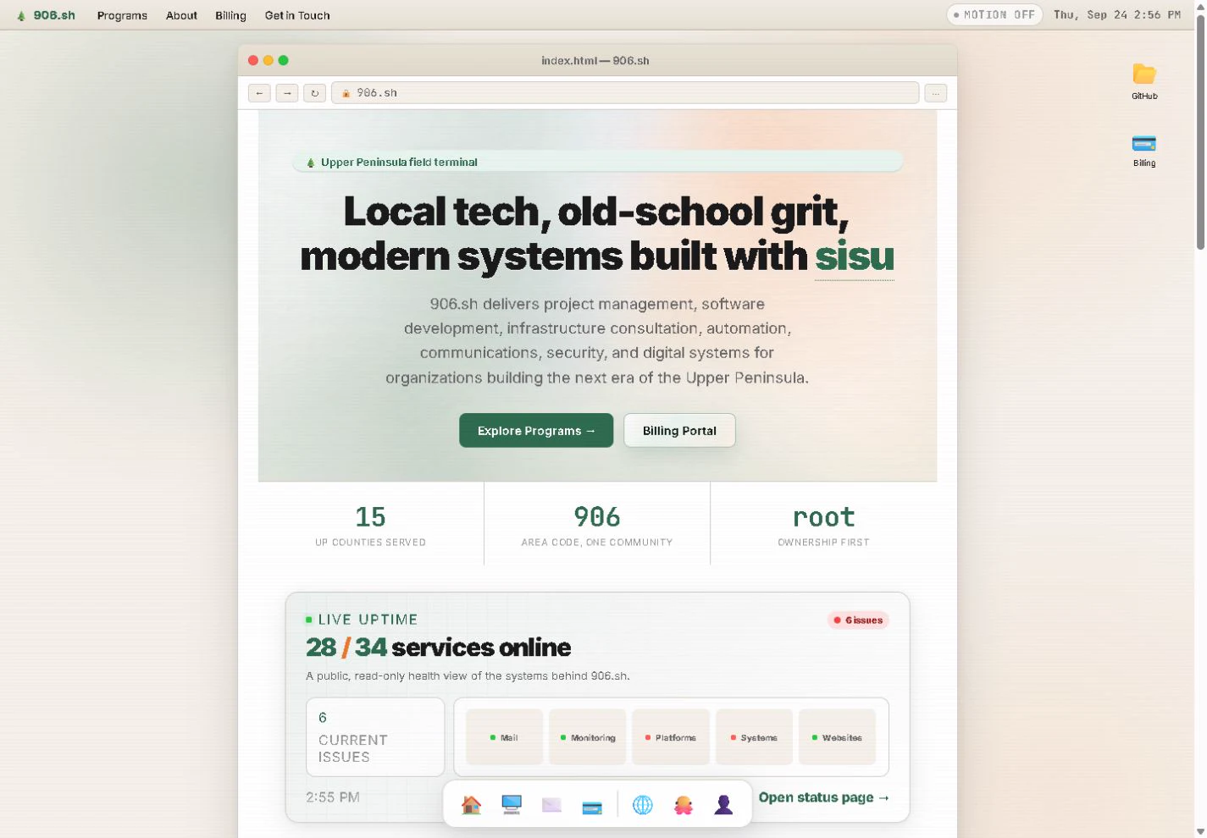Open the browser more options ellipsis button

935,93
